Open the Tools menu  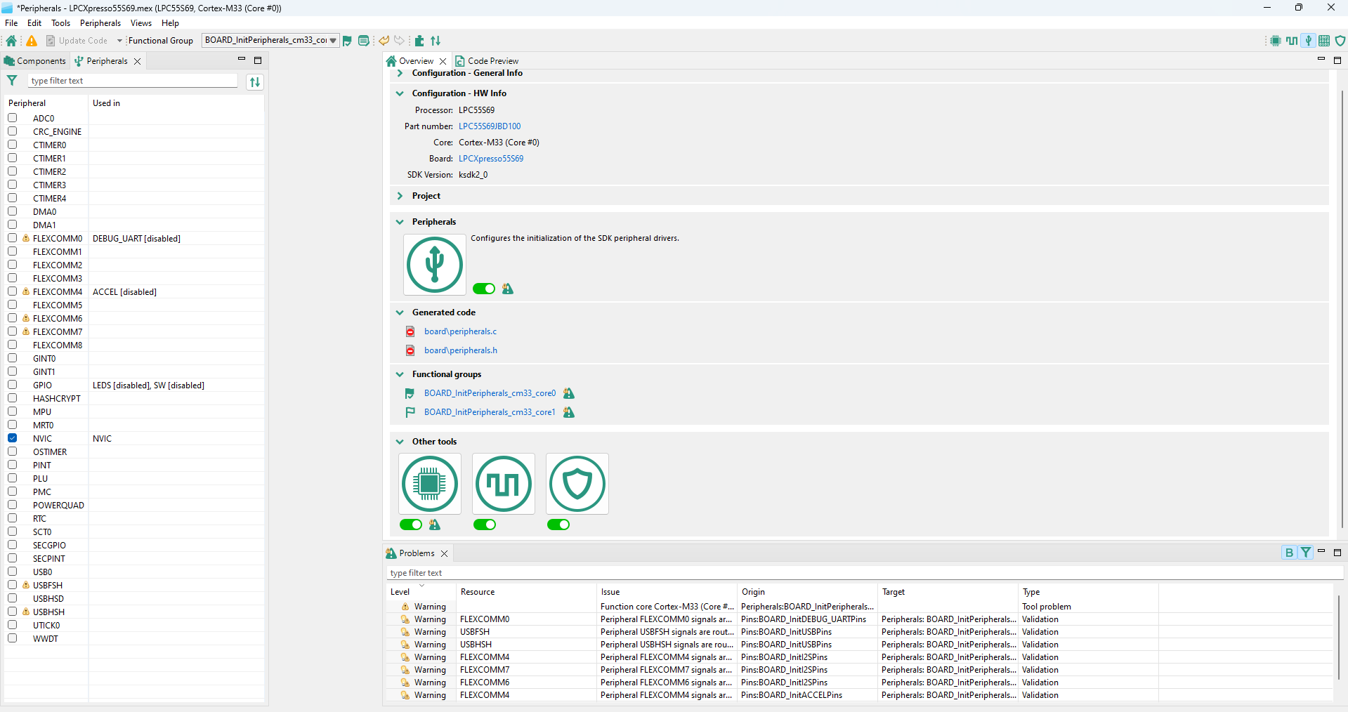click(61, 23)
